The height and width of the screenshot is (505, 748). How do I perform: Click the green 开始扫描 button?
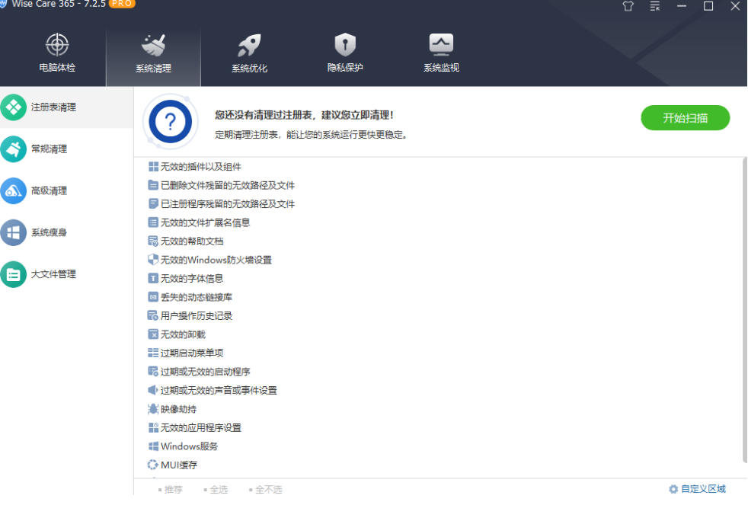(x=685, y=118)
